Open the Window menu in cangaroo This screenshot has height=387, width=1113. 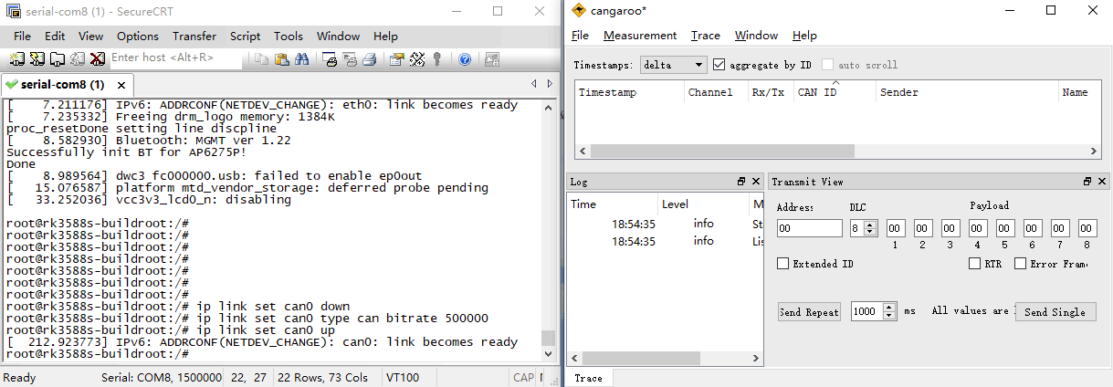(756, 36)
